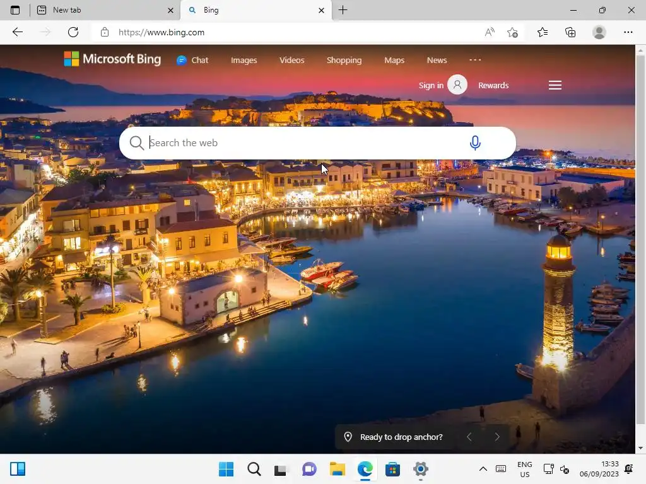Show next homepage image

[x=497, y=437]
